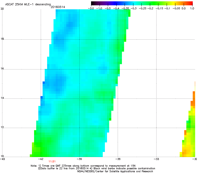Screen dimensions: 197x173
Task: Click the longitude label '-33' on the x-axis
Action: point(157,159)
